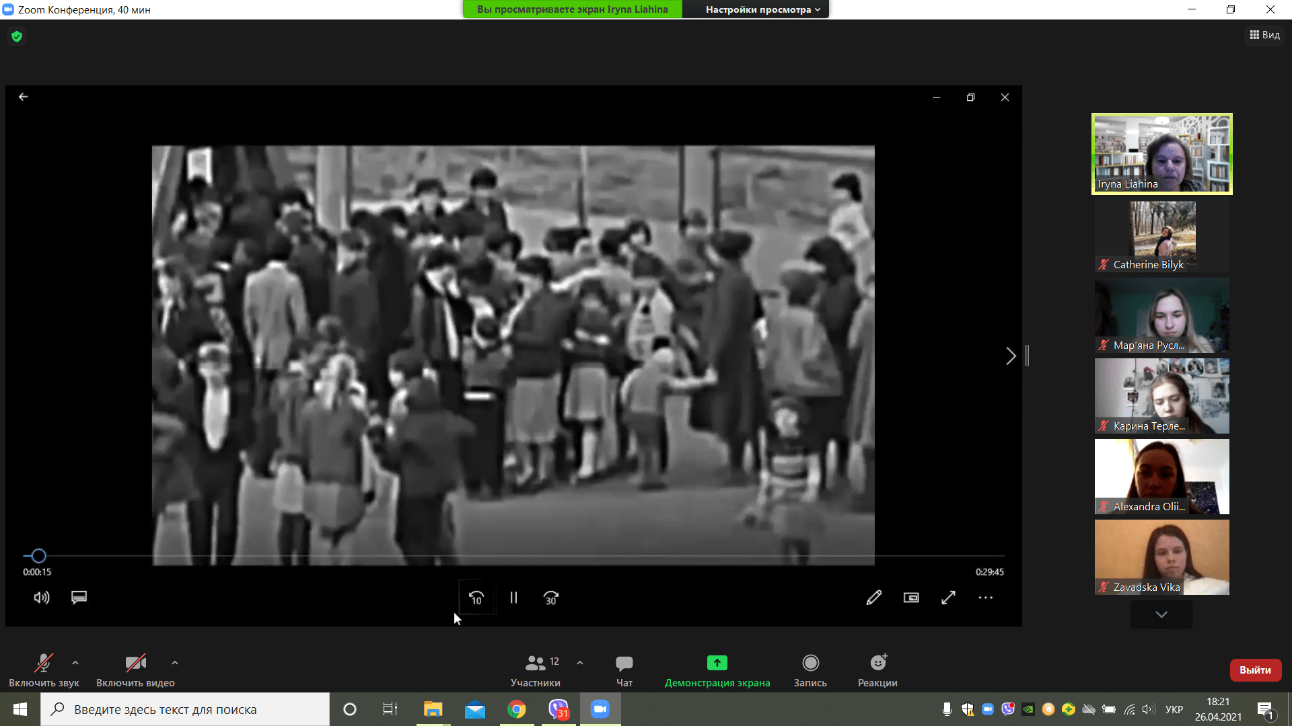This screenshot has height=726, width=1292.
Task: Open the three-dot more options menu
Action: tap(985, 598)
